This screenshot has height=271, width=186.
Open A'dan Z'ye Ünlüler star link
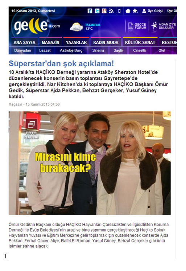coord(164,26)
